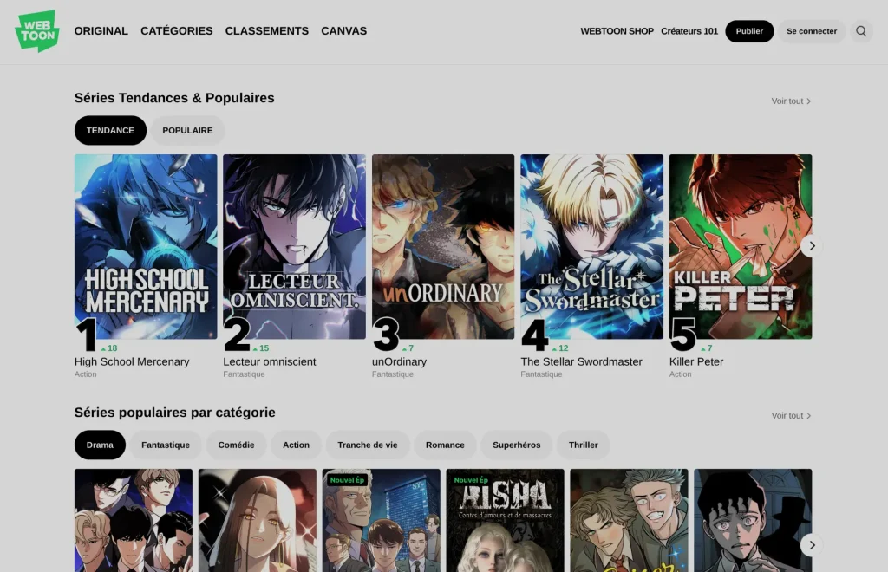Viewport: 888px width, 572px height.
Task: Select the TENDANCE filter
Action: coord(110,130)
